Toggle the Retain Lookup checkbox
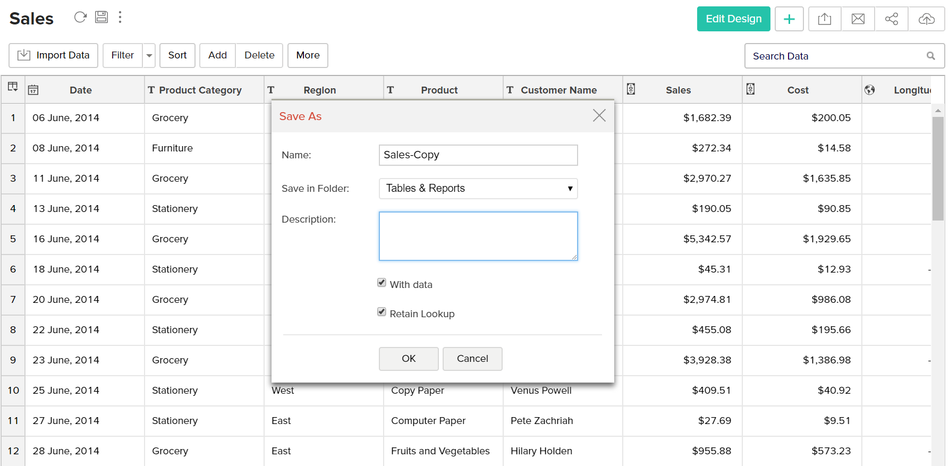Viewport: 949px width, 466px height. (382, 312)
